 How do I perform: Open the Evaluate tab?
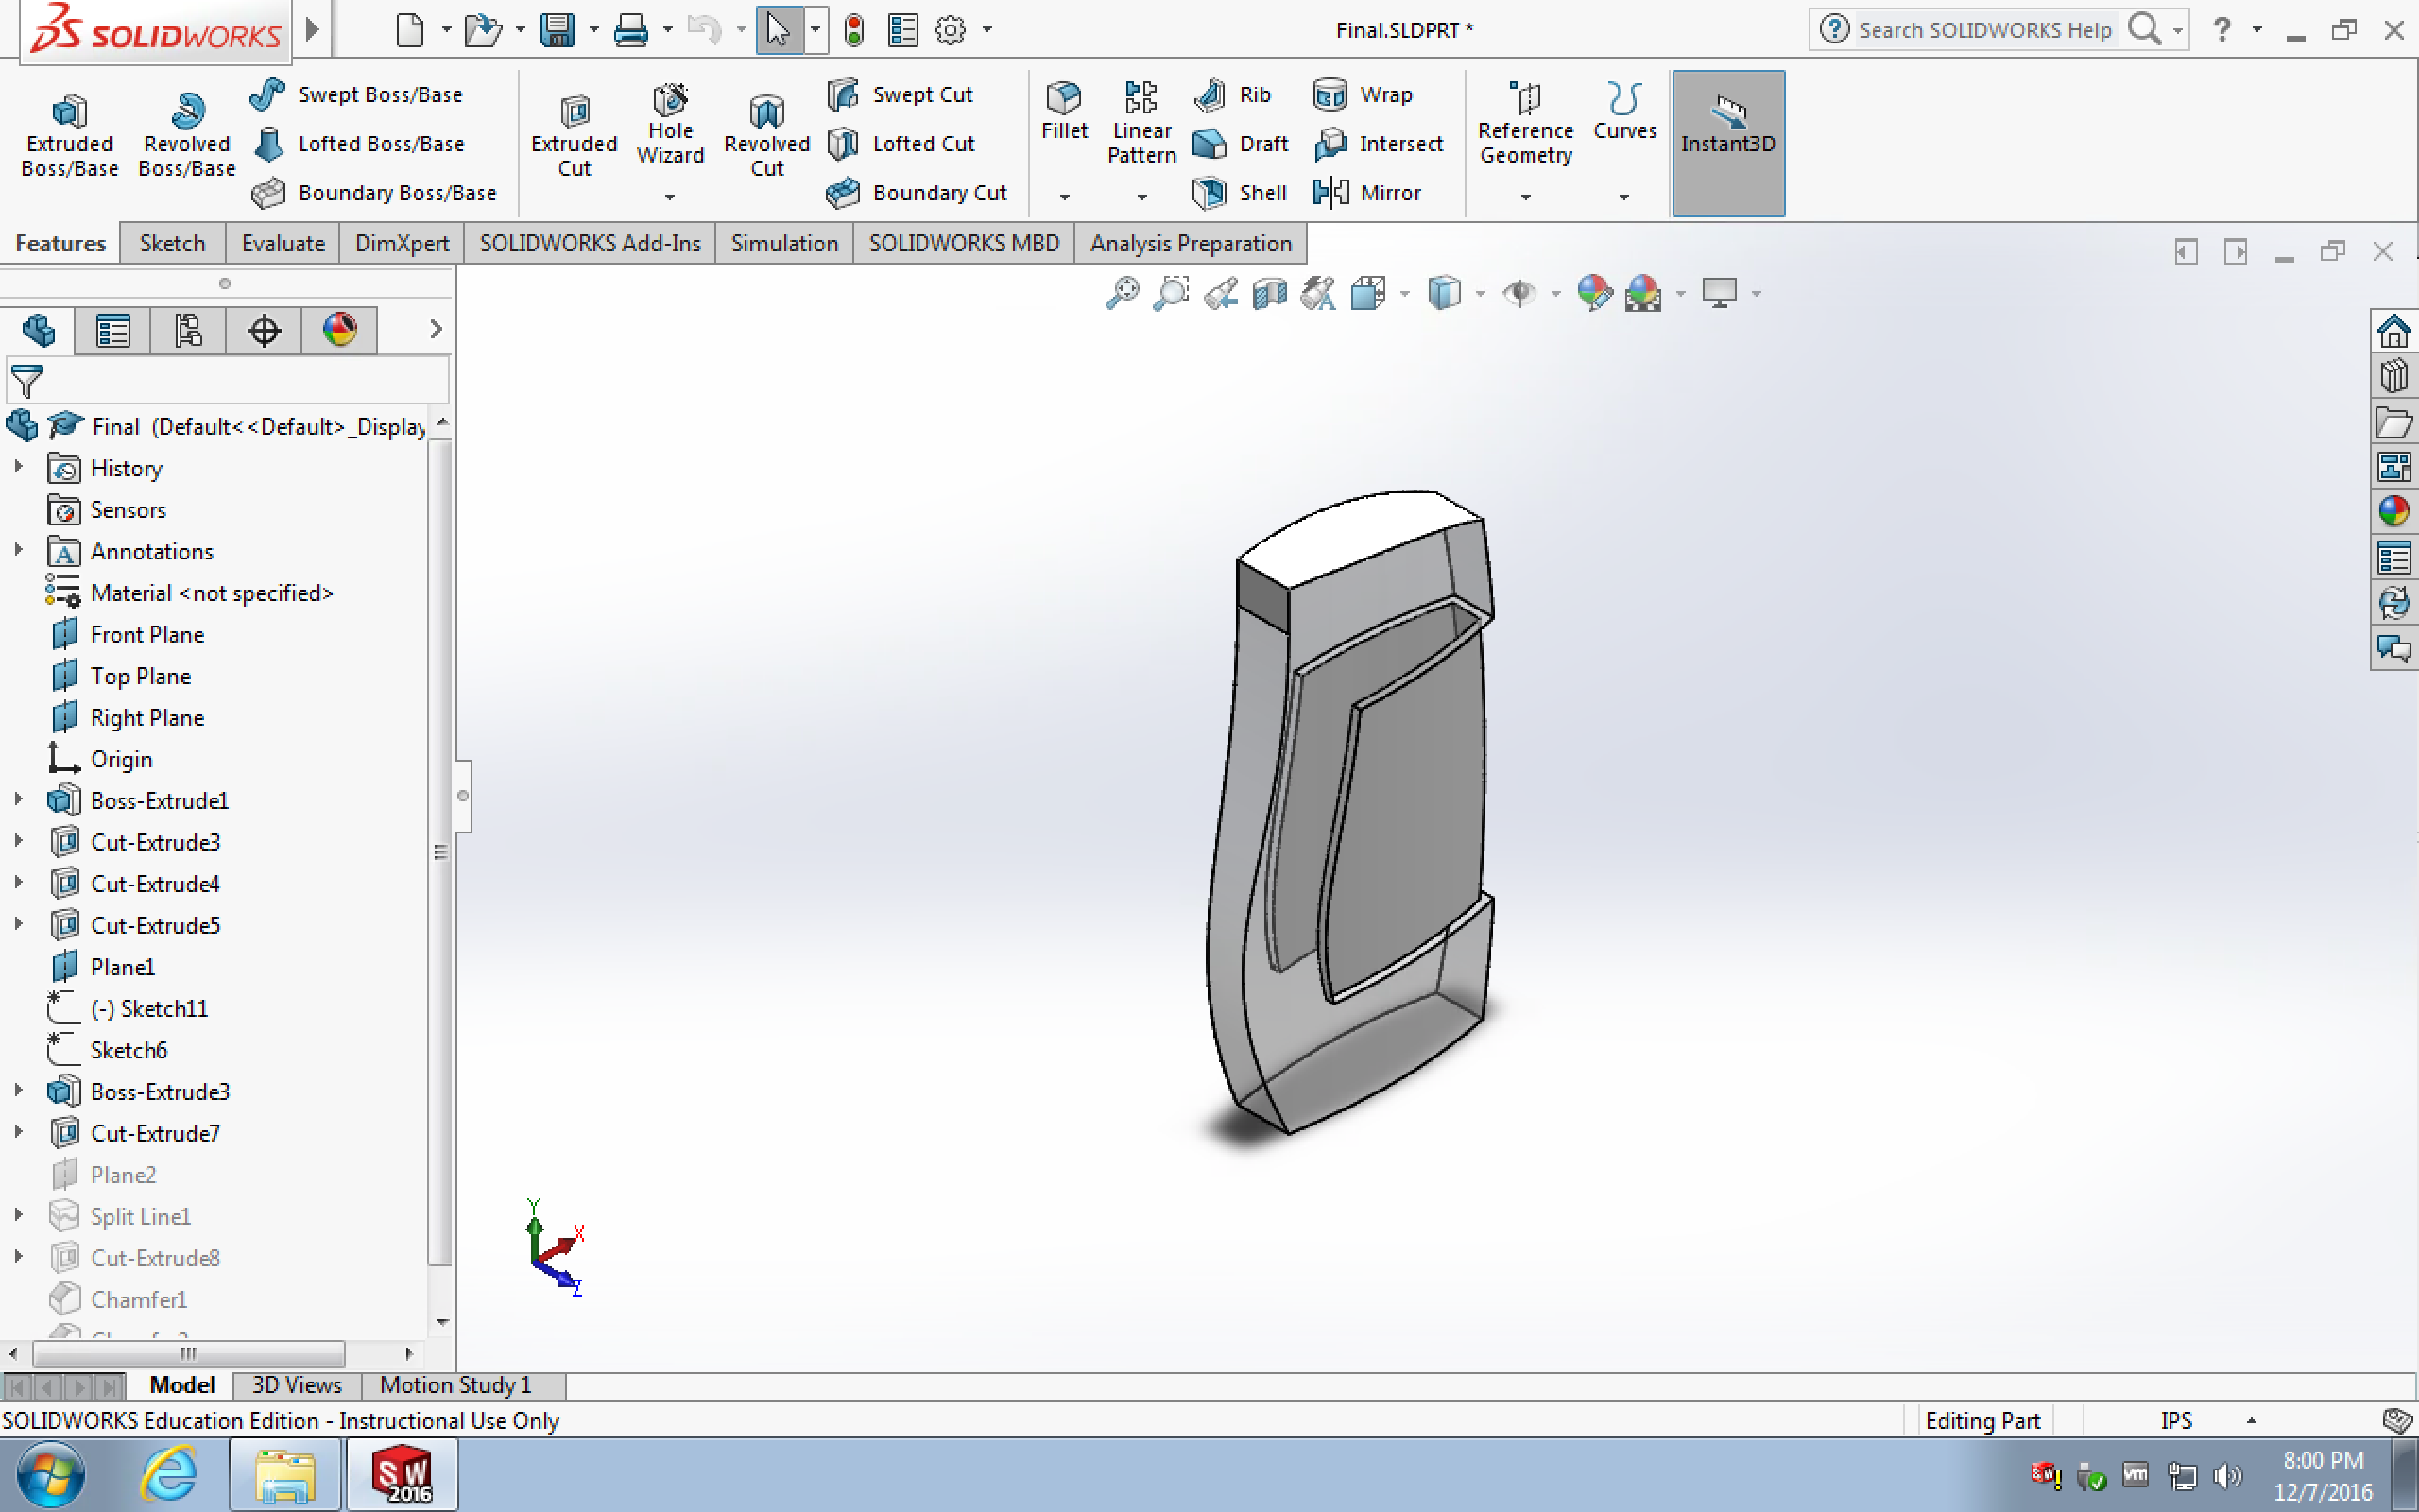click(x=283, y=243)
